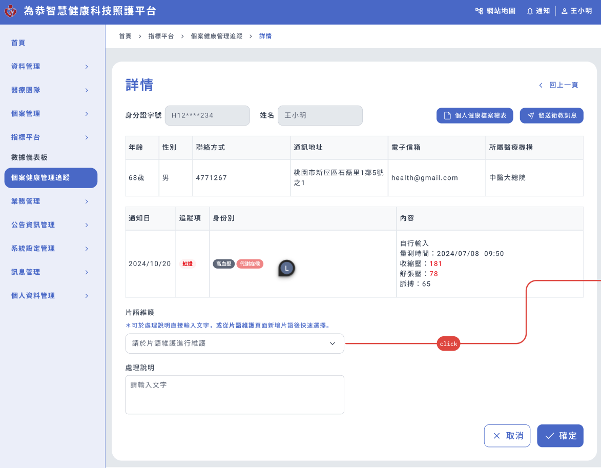Open the 網站地圖 sitemap icon

[479, 11]
